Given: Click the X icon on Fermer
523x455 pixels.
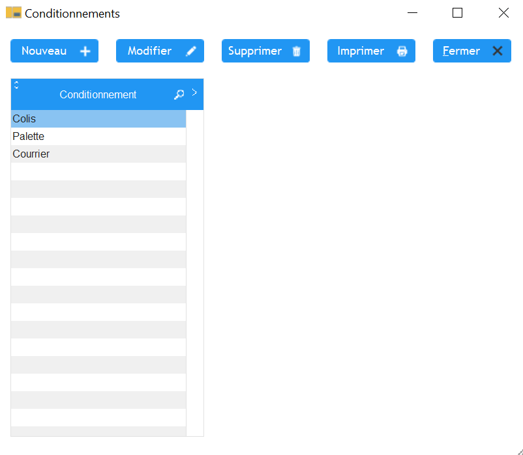Looking at the screenshot, I should pyautogui.click(x=498, y=51).
